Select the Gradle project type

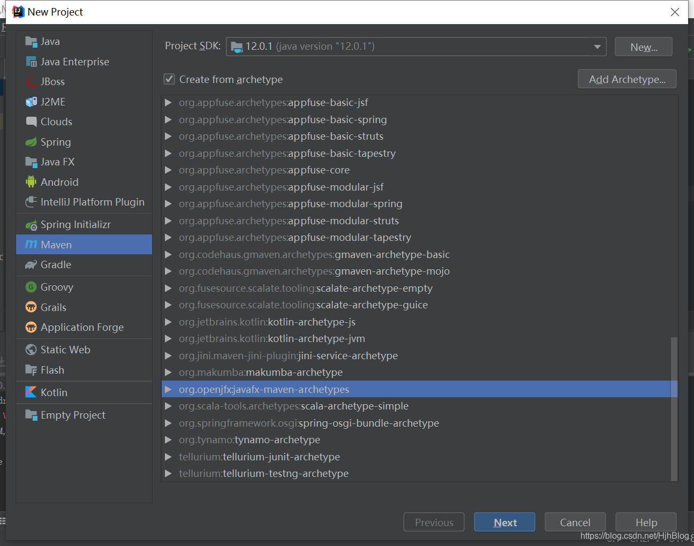[x=84, y=265]
